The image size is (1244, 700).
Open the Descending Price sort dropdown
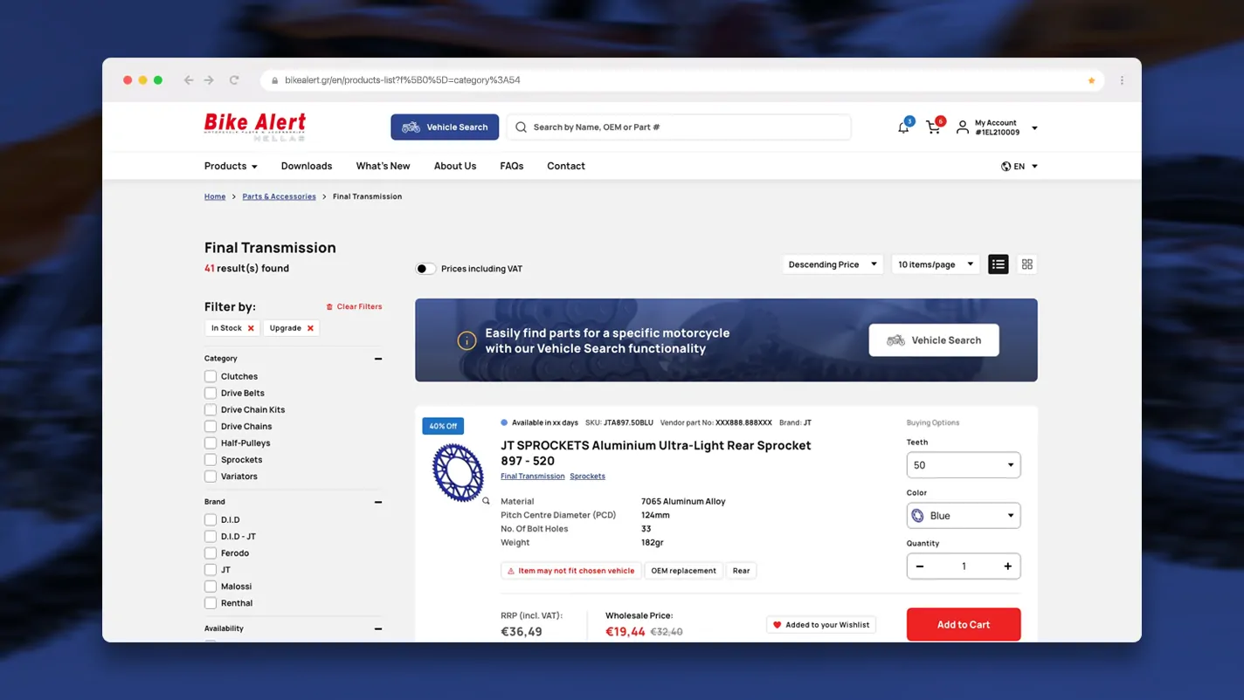tap(833, 264)
